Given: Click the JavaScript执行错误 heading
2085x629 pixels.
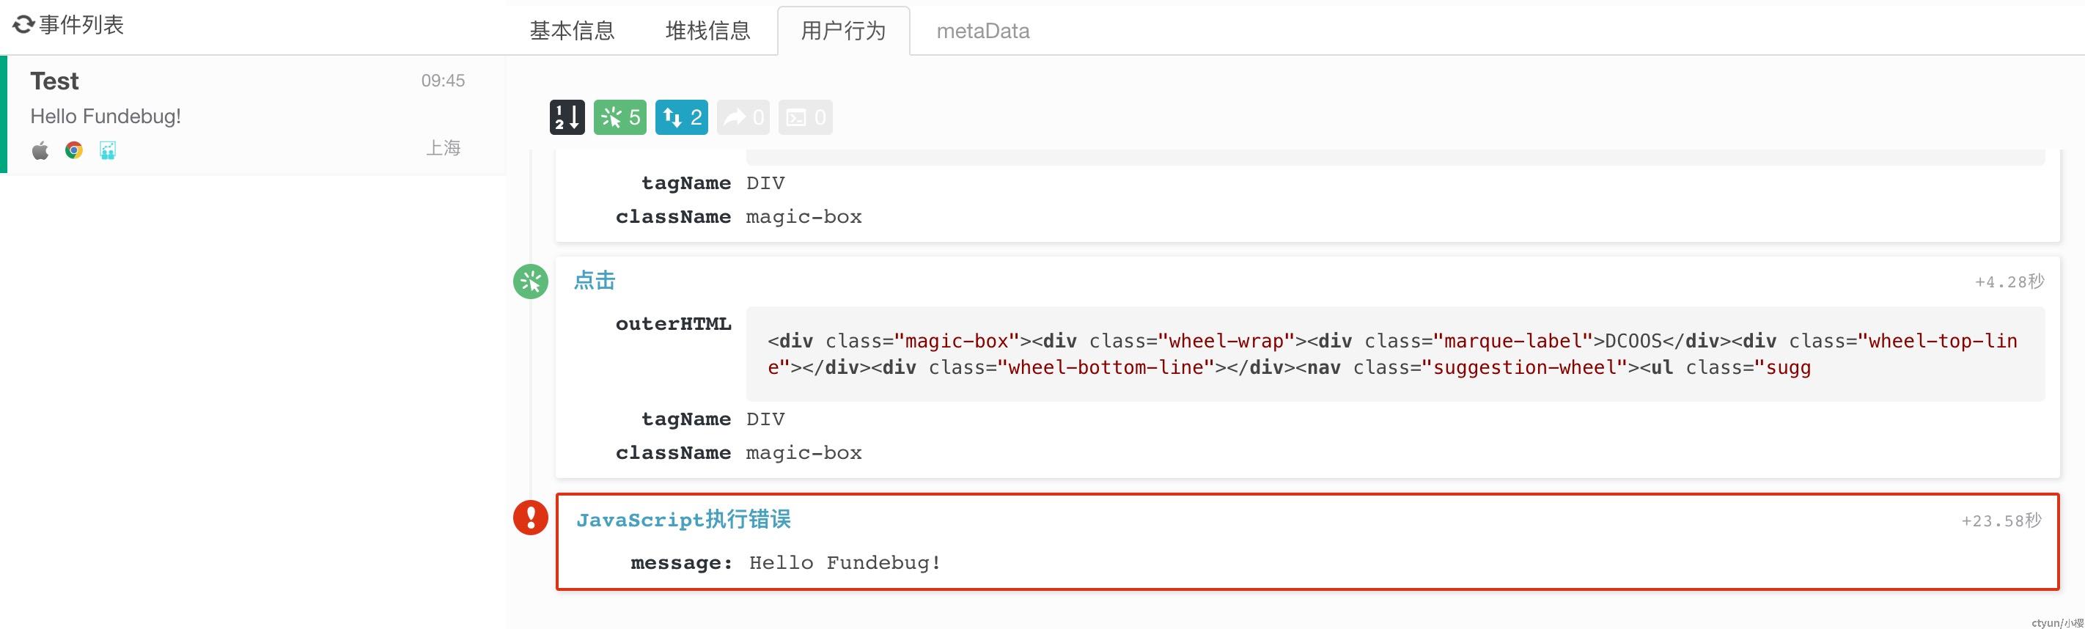Looking at the screenshot, I should click(x=684, y=520).
